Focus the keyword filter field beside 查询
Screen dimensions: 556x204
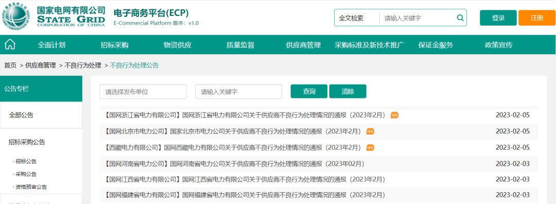tap(239, 92)
